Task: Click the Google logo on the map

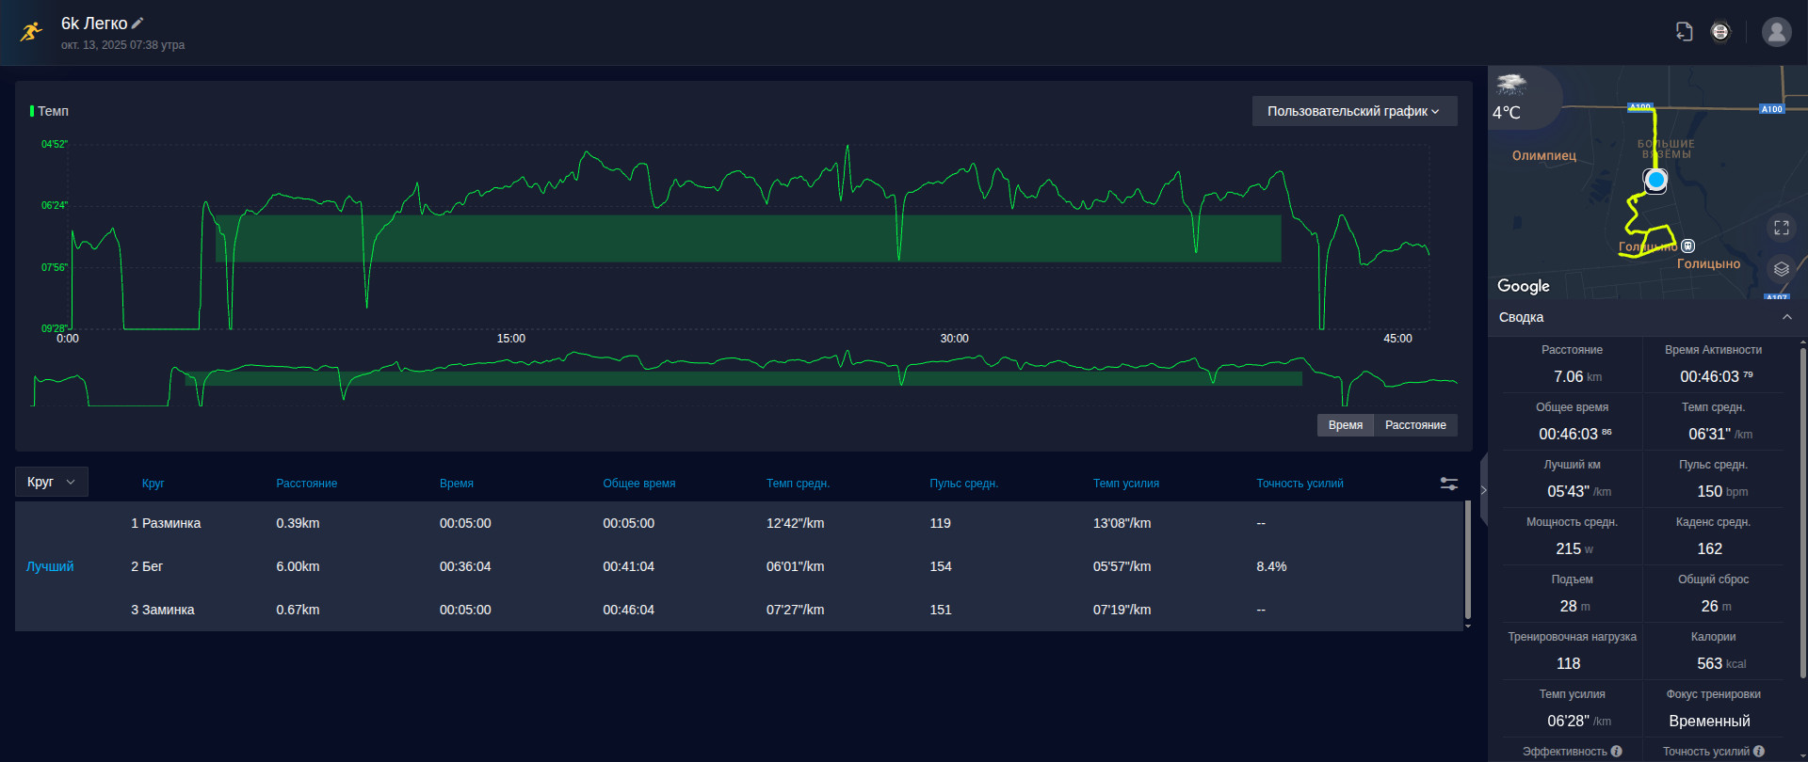Action: [1523, 286]
